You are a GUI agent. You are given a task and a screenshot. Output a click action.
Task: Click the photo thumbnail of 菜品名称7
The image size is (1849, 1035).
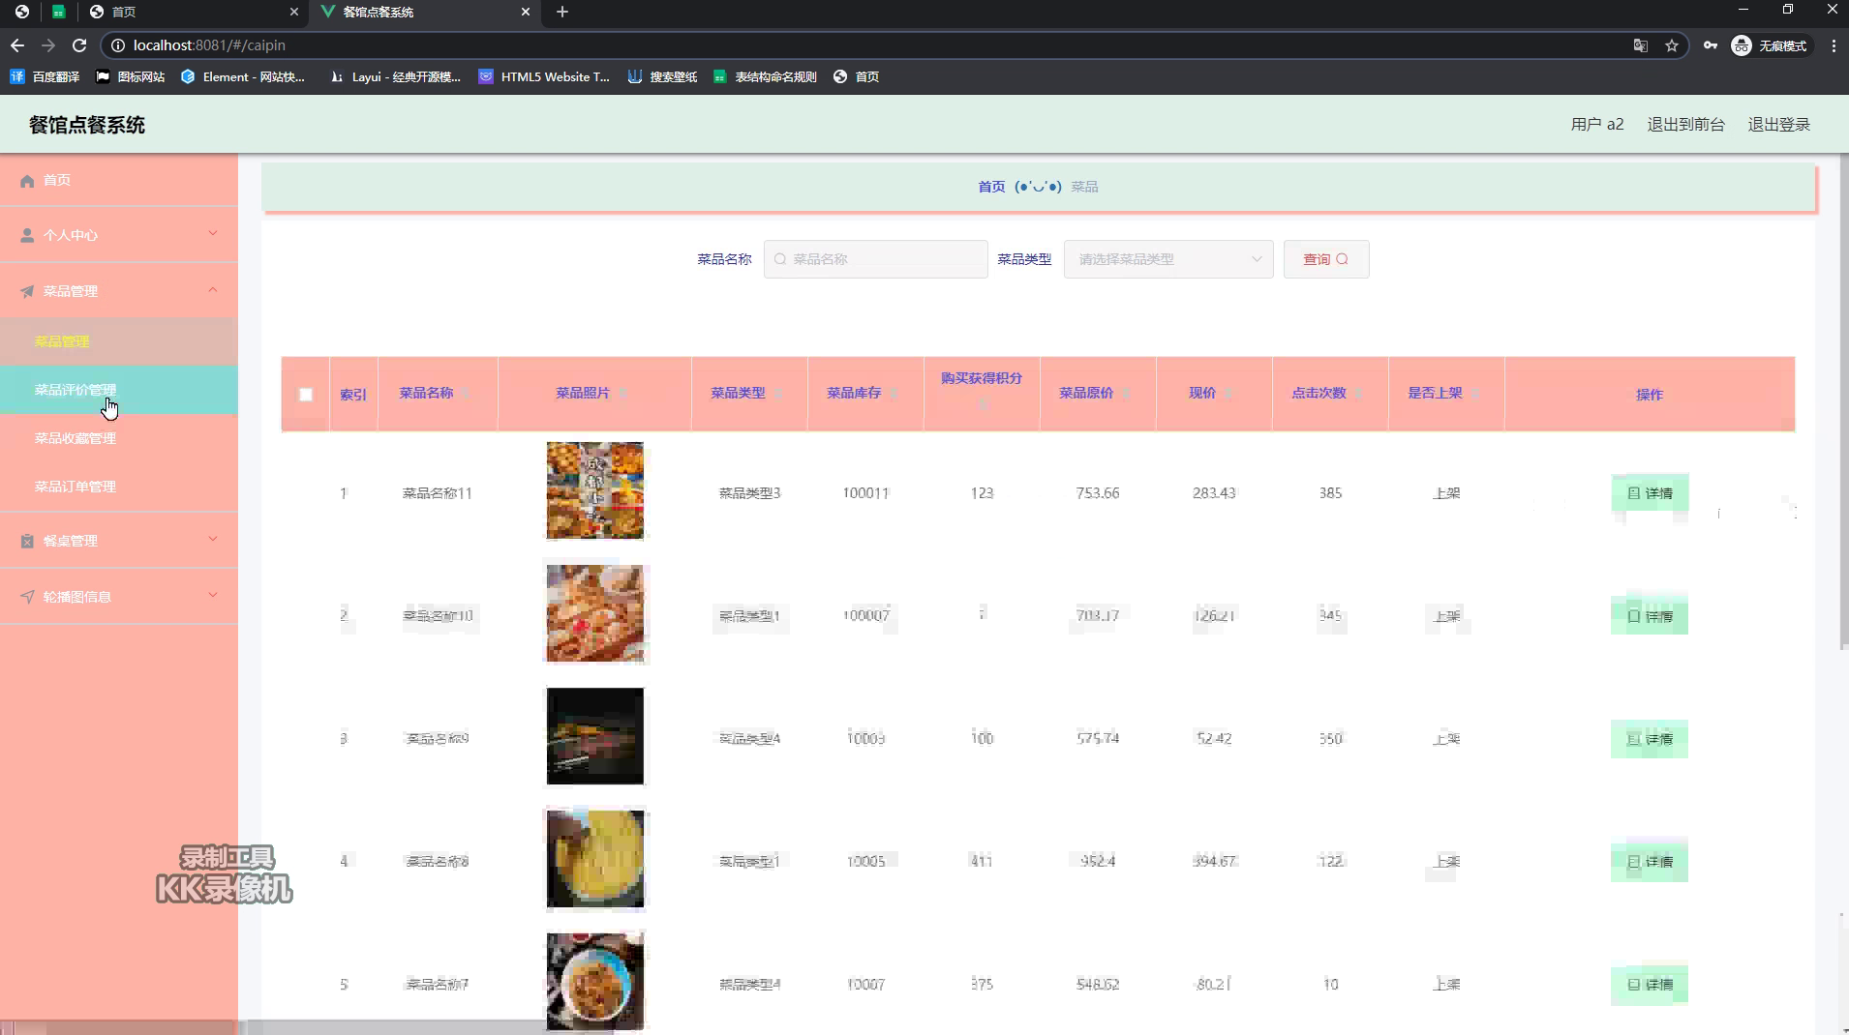[x=594, y=982]
